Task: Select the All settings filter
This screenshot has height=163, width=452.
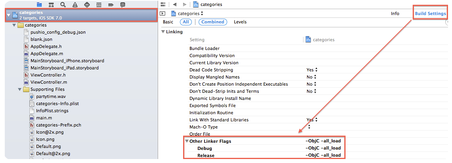Action: [185, 22]
